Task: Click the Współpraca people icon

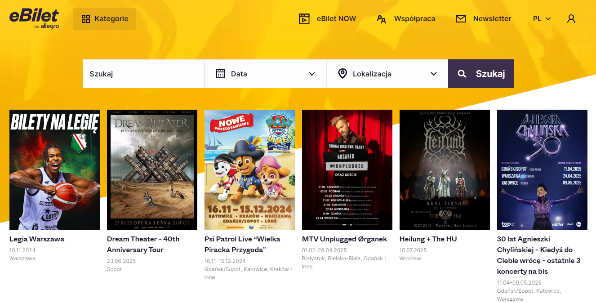Action: pyautogui.click(x=382, y=19)
